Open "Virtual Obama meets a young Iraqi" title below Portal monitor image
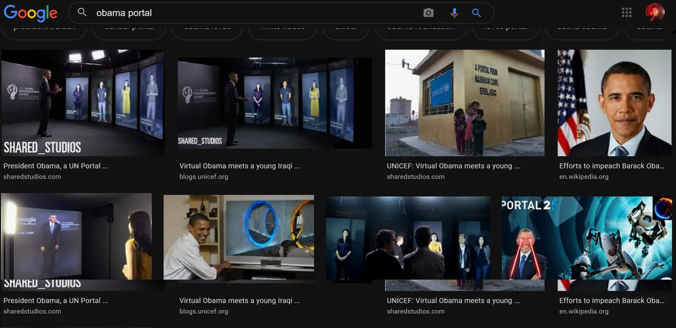 pos(240,301)
